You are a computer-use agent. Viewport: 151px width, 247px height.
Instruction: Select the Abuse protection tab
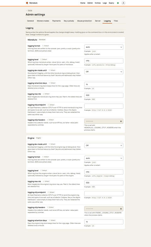[84, 21]
